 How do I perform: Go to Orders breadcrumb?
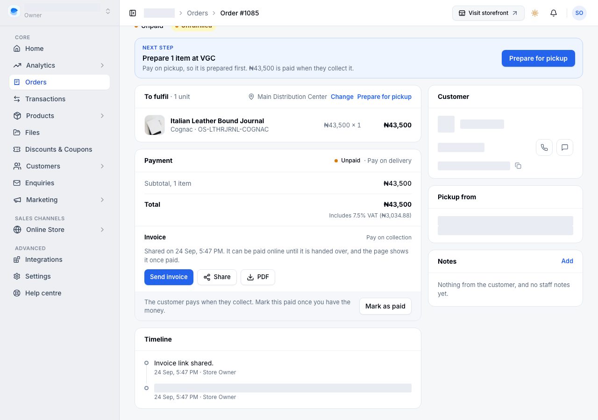point(198,13)
